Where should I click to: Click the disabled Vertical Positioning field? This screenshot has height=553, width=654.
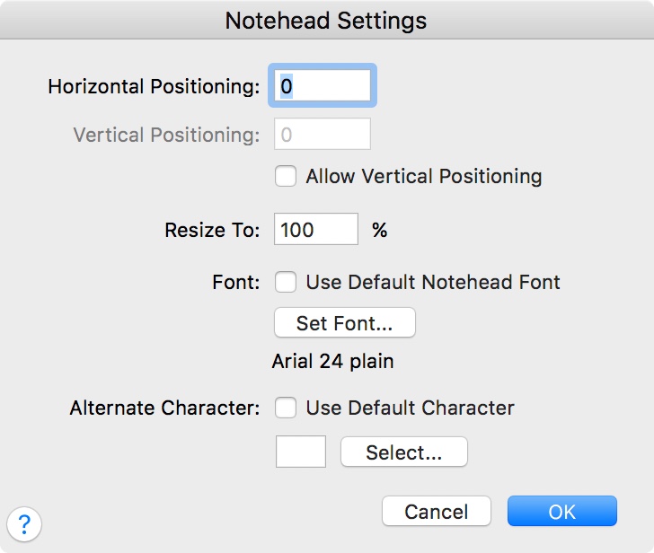coord(323,135)
